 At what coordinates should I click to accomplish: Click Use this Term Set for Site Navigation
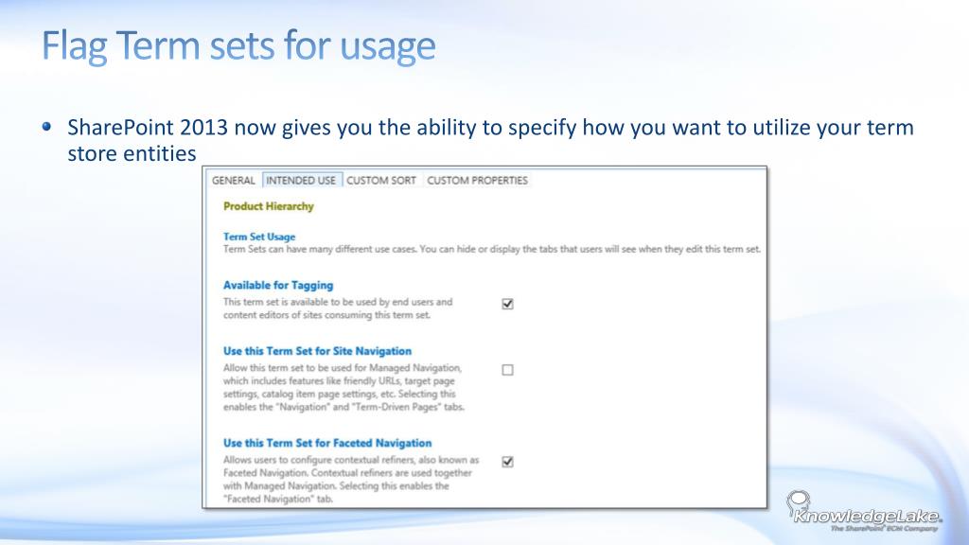click(317, 351)
